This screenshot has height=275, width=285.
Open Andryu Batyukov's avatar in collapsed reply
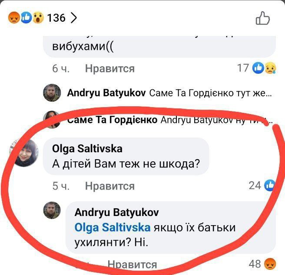coord(52,92)
